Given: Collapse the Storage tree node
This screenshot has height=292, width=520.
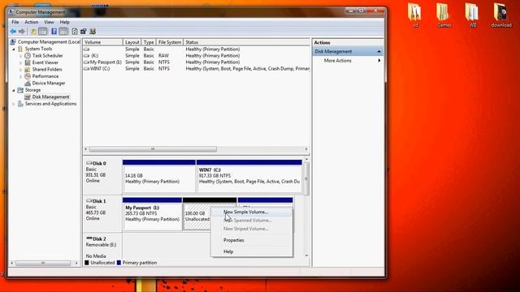Looking at the screenshot, I should [x=14, y=90].
